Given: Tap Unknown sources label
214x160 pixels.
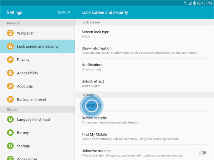Looking at the screenshot, I should pos(97,151).
